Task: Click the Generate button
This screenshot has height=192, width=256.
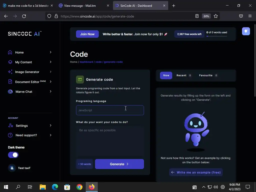Action: [119, 164]
